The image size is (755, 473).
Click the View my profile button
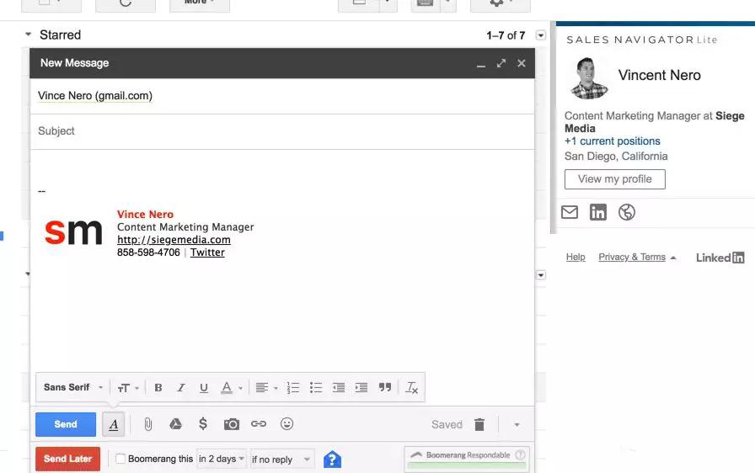click(x=614, y=179)
